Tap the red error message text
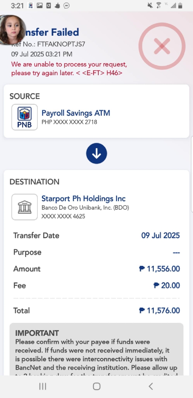The width and height of the screenshot is (193, 398). [69, 69]
